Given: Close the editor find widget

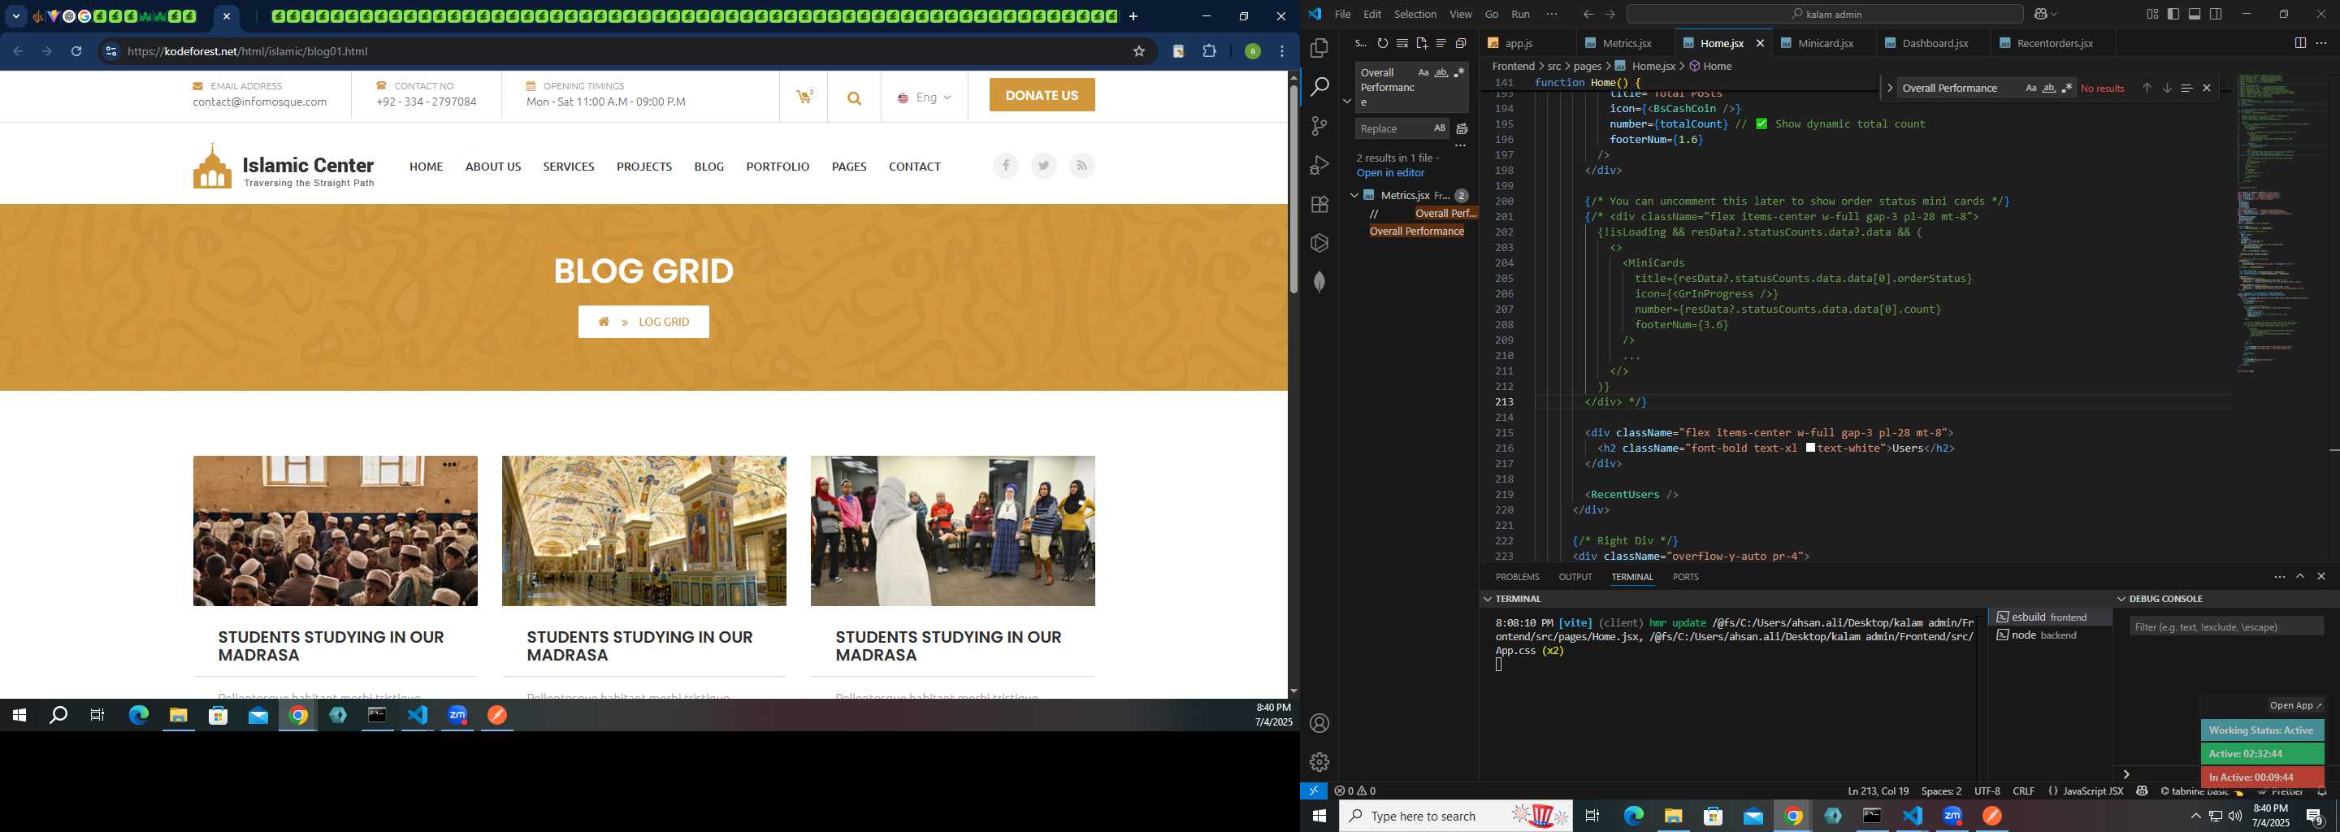Looking at the screenshot, I should click(2207, 88).
